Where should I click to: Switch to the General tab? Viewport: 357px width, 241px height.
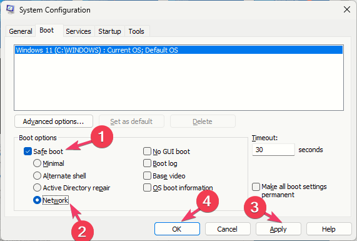click(x=21, y=31)
